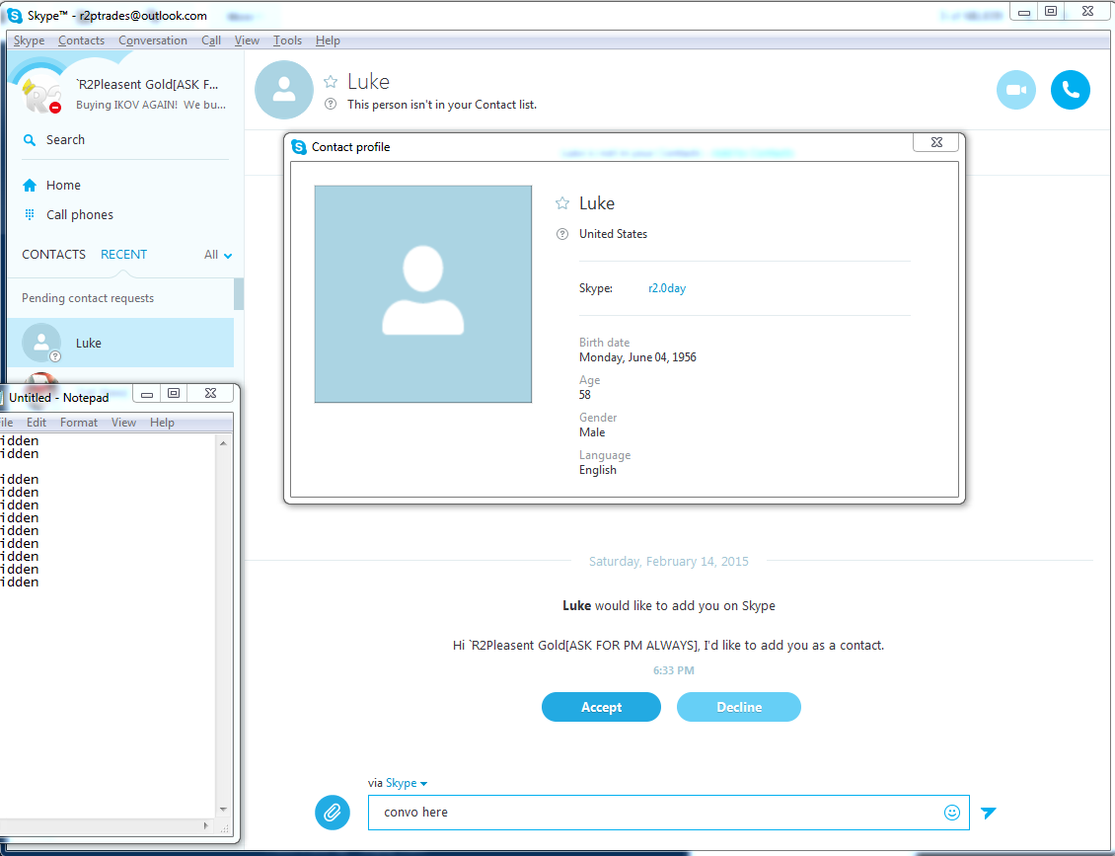The image size is (1115, 856).
Task: Switch to the CONTACTS tab
Action: click(53, 254)
